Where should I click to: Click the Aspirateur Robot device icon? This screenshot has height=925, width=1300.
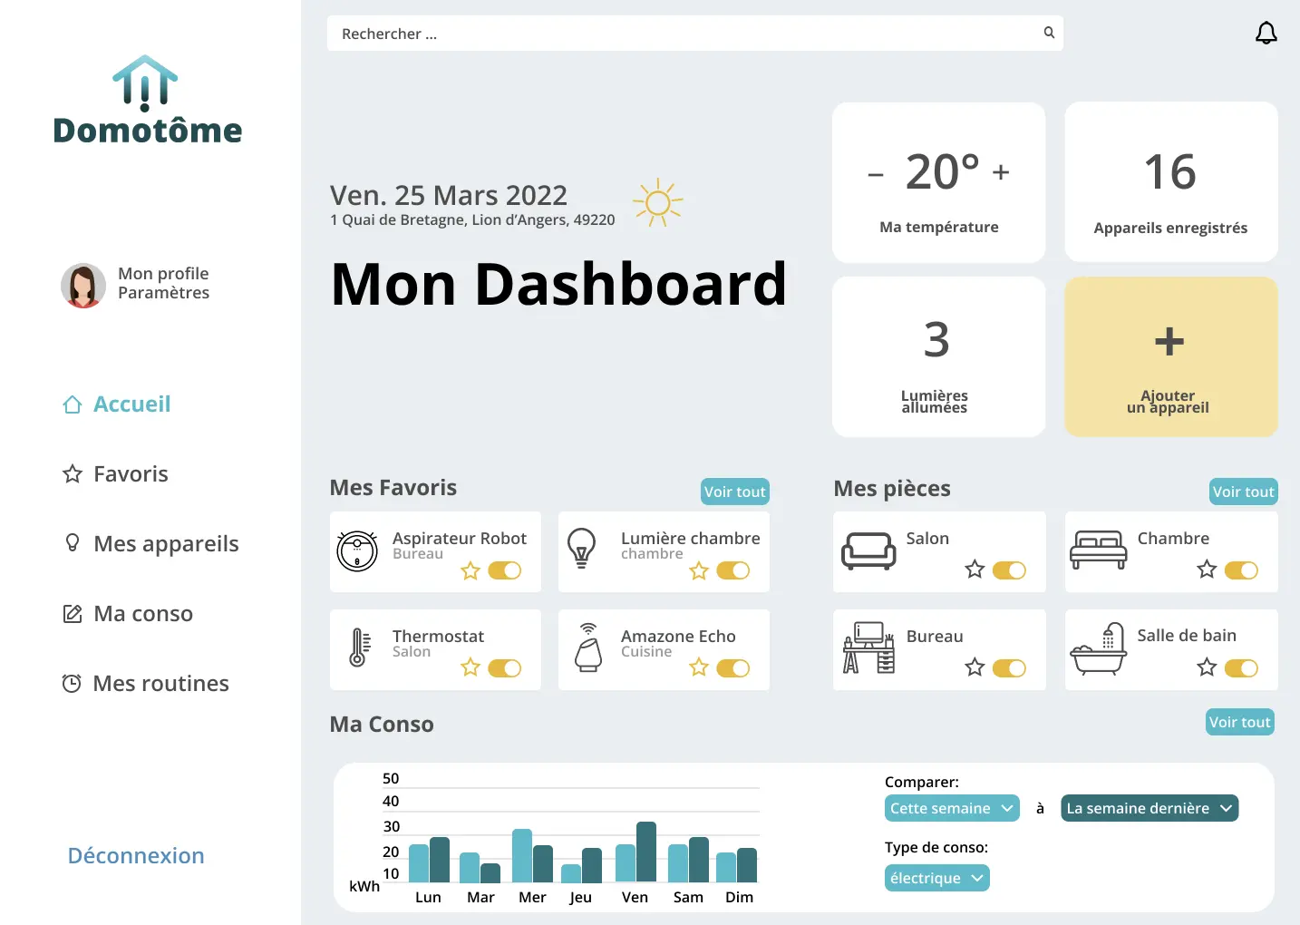357,550
